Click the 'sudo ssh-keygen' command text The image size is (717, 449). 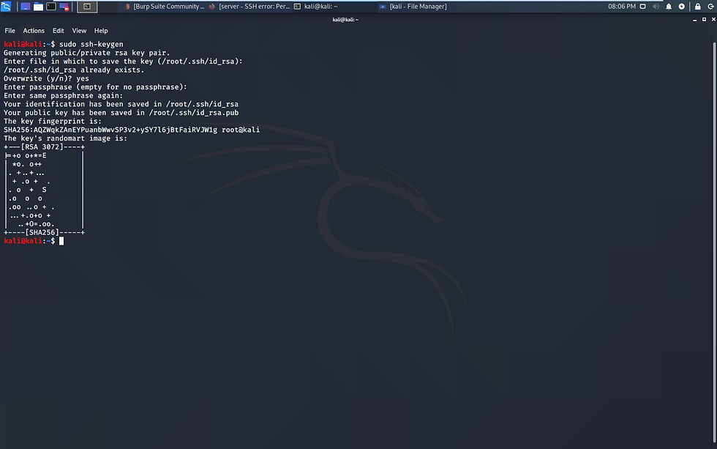point(91,44)
